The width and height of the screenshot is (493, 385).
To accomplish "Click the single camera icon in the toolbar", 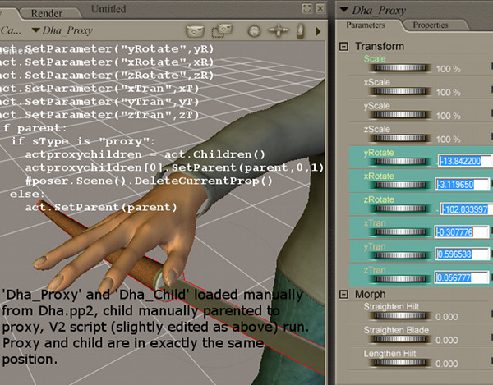I will (195, 31).
